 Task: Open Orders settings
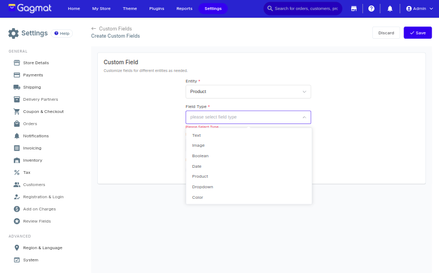(x=30, y=123)
